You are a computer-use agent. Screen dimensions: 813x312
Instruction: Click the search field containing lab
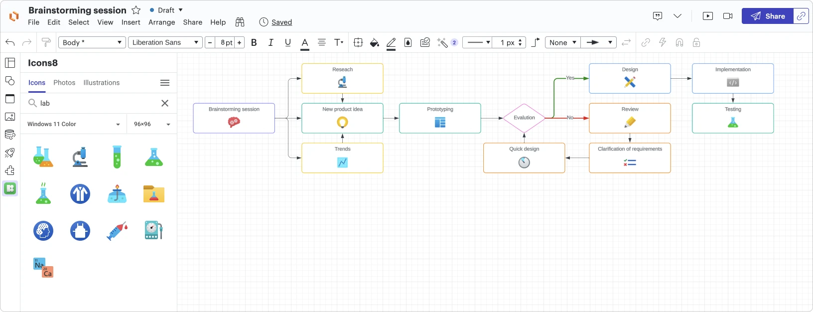[x=97, y=103]
